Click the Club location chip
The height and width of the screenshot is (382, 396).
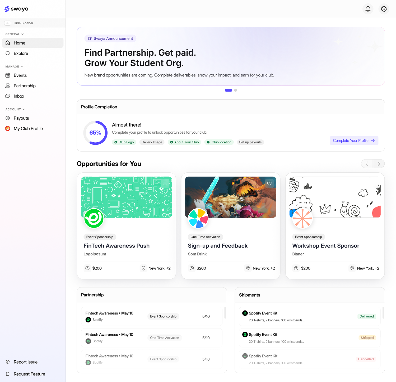[x=219, y=142]
